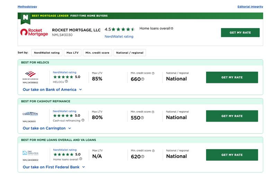This screenshot has width=277, height=174.
Task: Click Get My Rate for Rocket Mortgage
Action: (240, 33)
